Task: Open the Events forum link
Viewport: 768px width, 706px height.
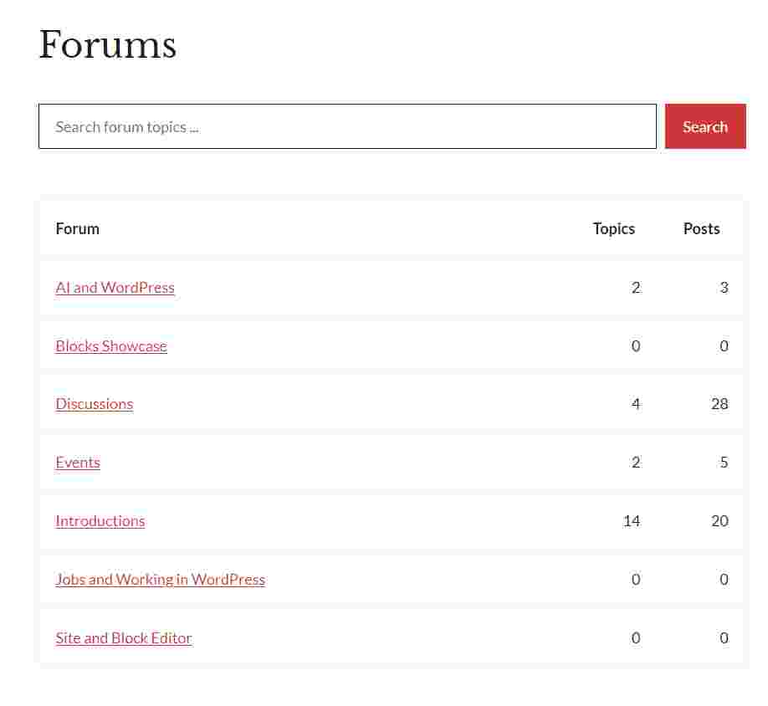Action: (x=78, y=463)
